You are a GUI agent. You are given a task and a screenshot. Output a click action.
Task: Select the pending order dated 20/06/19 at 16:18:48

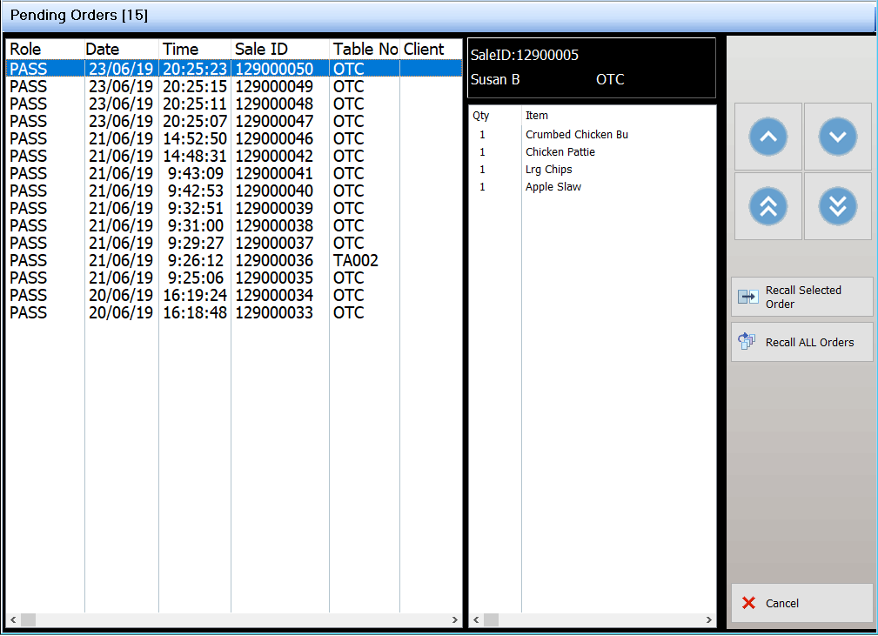click(218, 311)
